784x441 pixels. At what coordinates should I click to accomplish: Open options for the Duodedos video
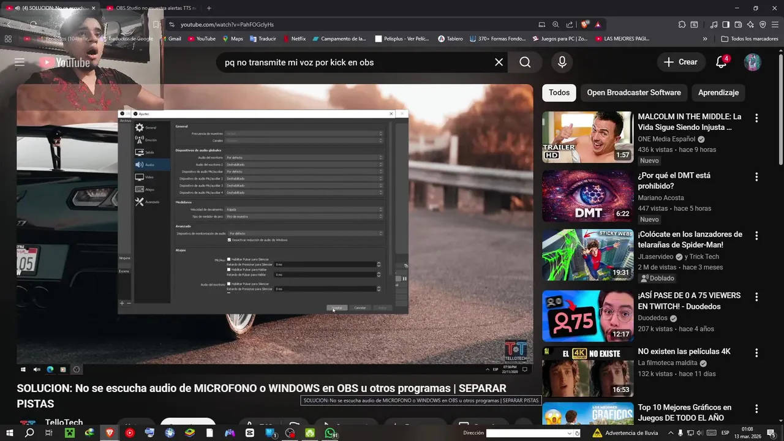pyautogui.click(x=756, y=297)
